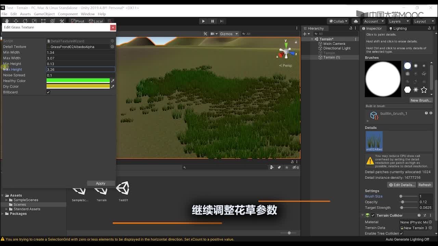The height and width of the screenshot is (246, 438).
Task: Open the GameObject menu
Action: (x=44, y=14)
